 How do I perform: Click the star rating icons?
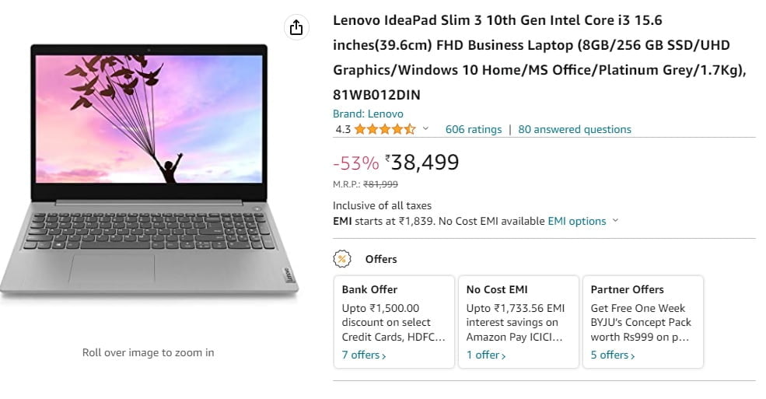click(385, 129)
